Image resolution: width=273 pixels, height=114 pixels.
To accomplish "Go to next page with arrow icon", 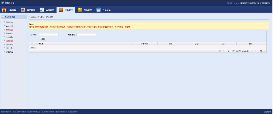I will point(252,51).
